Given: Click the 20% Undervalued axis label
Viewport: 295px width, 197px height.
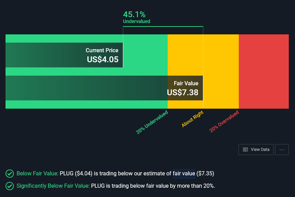Looking at the screenshot, I should tap(152, 122).
